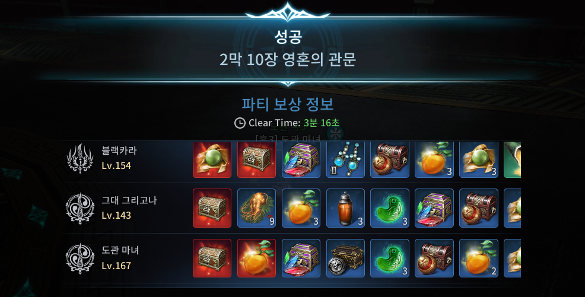The height and width of the screenshot is (297, 585).
Task: Select 도관 마녀's red-background orange fruit
Action: pos(257,258)
